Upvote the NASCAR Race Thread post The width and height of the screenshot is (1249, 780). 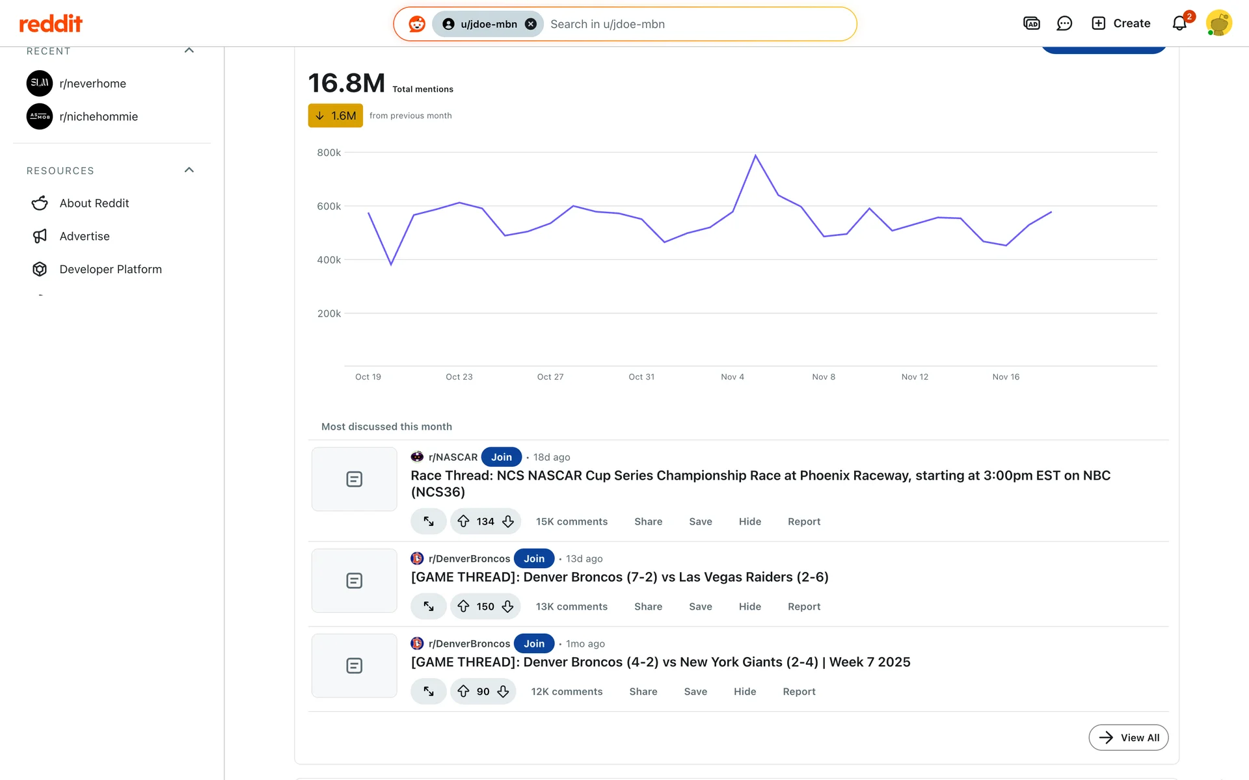tap(463, 521)
